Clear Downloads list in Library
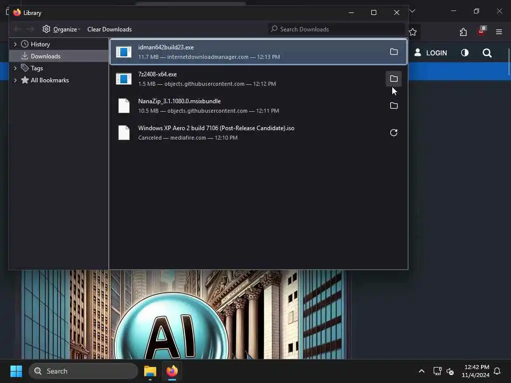 coord(109,29)
